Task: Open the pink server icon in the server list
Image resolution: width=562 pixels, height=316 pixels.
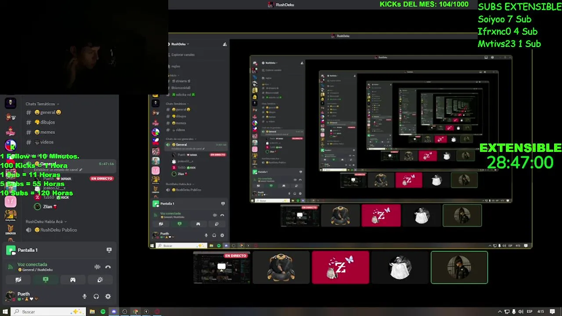Action: [x=11, y=201]
